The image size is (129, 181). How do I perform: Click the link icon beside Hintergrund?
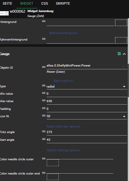(44, 21)
